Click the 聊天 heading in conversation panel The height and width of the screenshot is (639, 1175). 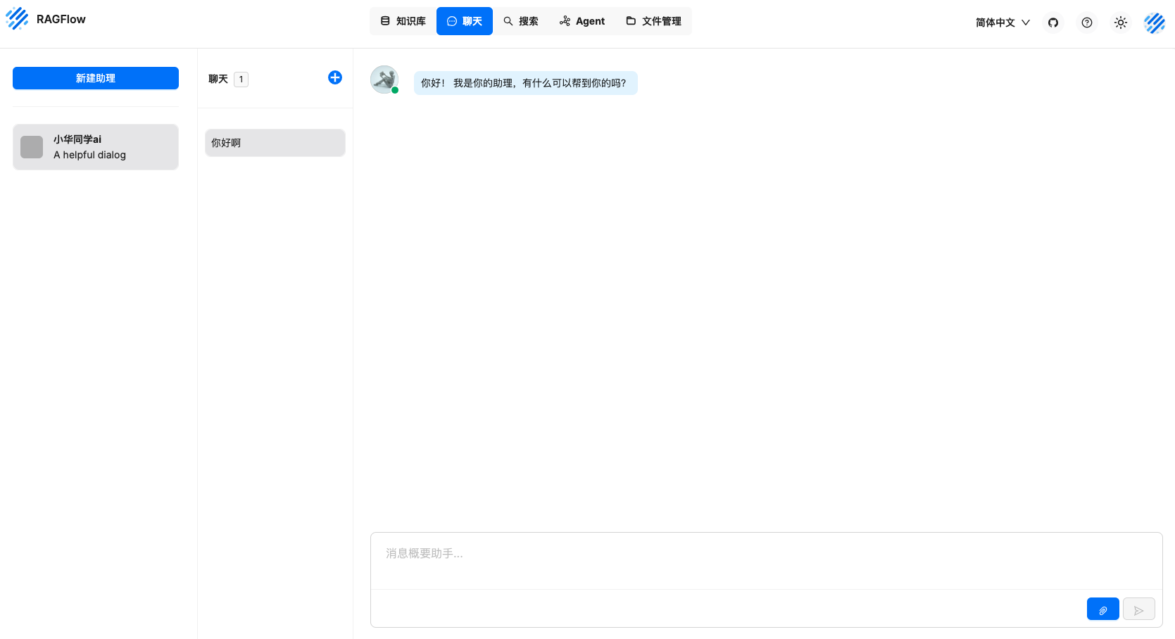click(x=218, y=79)
